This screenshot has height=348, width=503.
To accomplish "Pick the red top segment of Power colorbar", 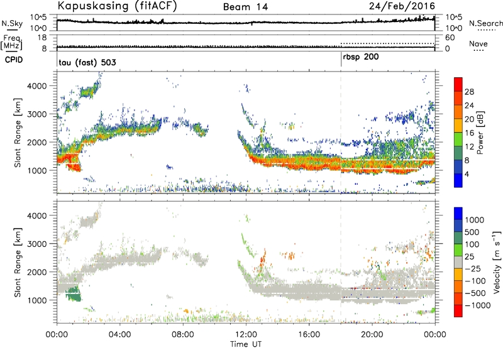I will tap(458, 85).
